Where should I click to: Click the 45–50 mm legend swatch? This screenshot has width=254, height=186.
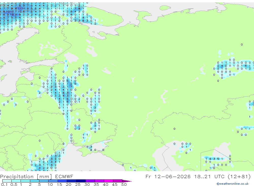(x=118, y=181)
